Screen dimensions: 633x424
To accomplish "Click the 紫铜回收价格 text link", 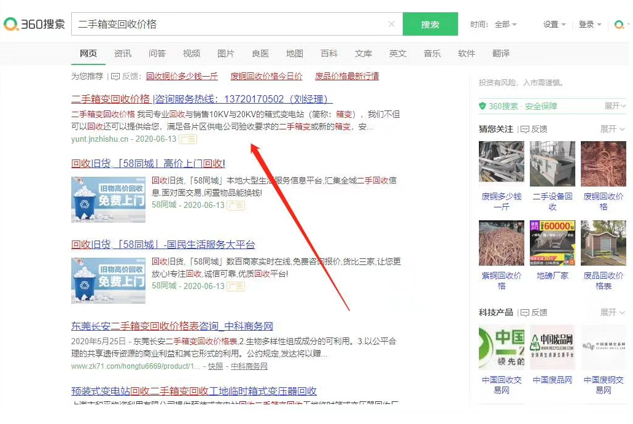I will (502, 281).
